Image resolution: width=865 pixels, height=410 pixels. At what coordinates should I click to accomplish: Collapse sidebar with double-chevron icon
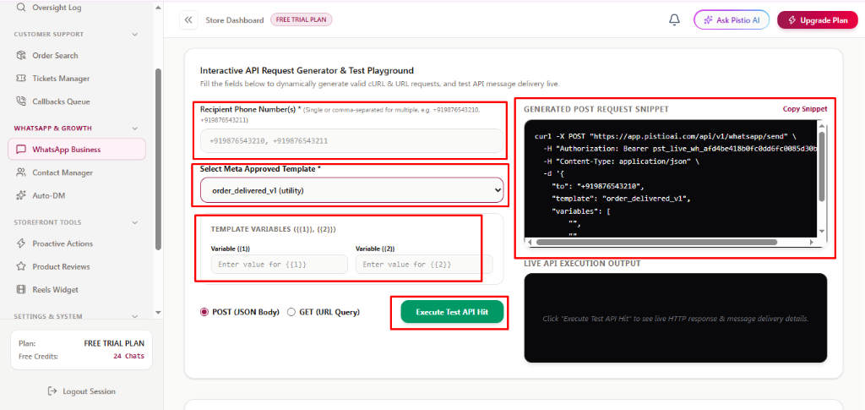point(188,19)
